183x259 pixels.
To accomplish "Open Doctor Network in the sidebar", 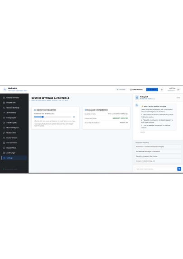I will tap(14, 138).
